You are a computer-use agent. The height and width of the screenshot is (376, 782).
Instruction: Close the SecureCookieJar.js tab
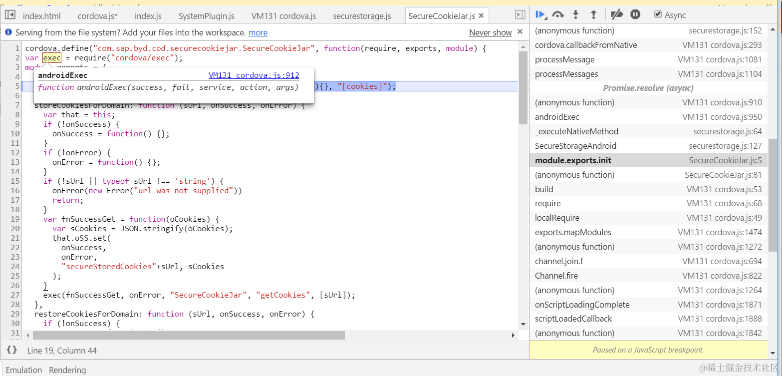click(x=481, y=16)
